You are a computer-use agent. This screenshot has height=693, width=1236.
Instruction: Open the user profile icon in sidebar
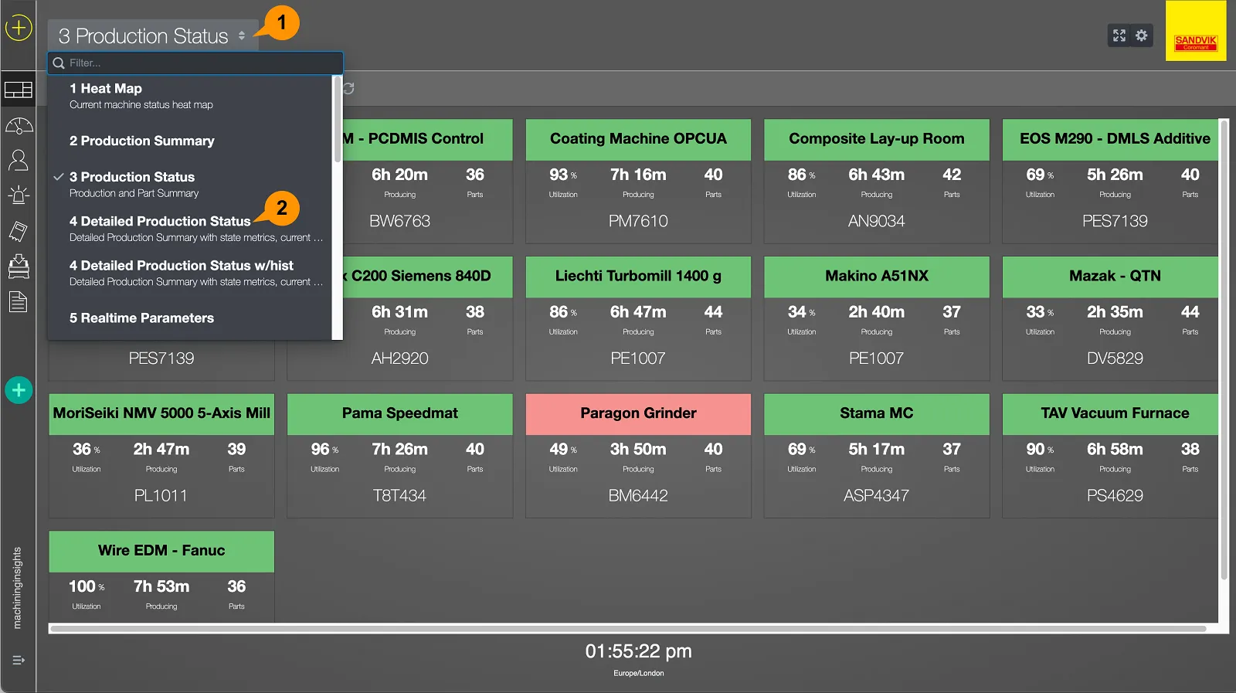point(19,160)
